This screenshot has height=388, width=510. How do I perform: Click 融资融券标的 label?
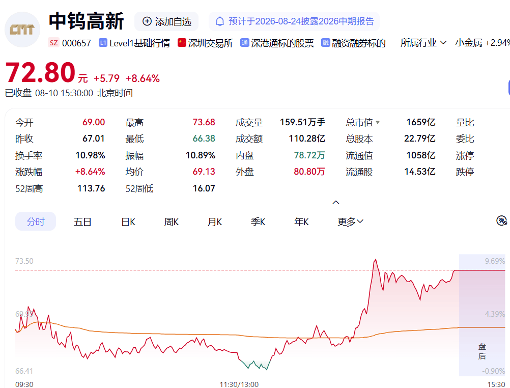(359, 43)
